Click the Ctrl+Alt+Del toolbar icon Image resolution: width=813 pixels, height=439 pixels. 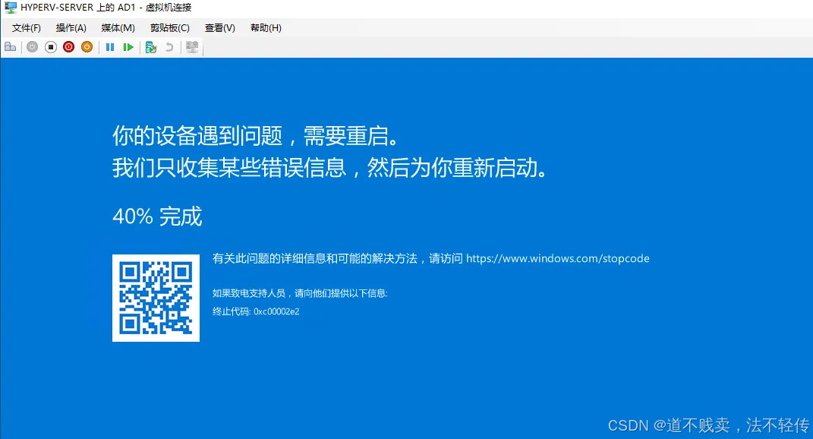coord(11,47)
